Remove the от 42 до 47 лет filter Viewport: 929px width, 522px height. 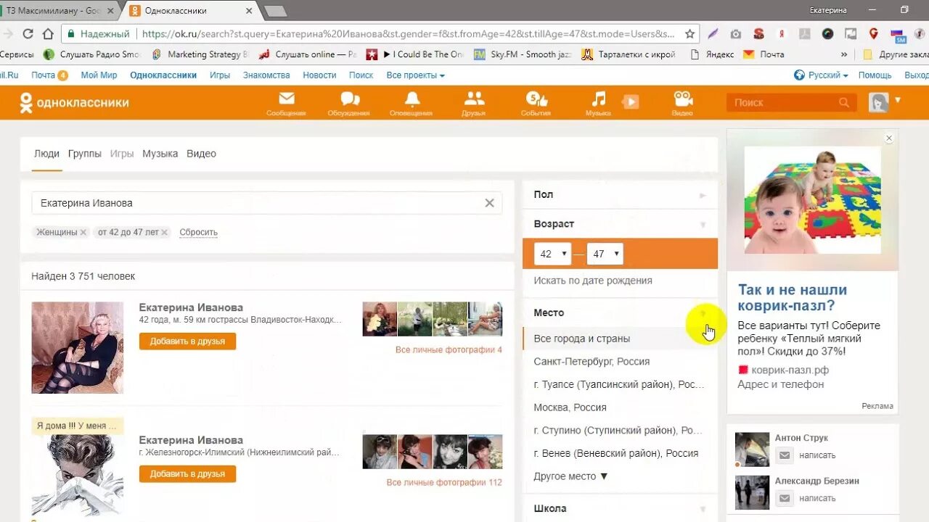pyautogui.click(x=165, y=232)
